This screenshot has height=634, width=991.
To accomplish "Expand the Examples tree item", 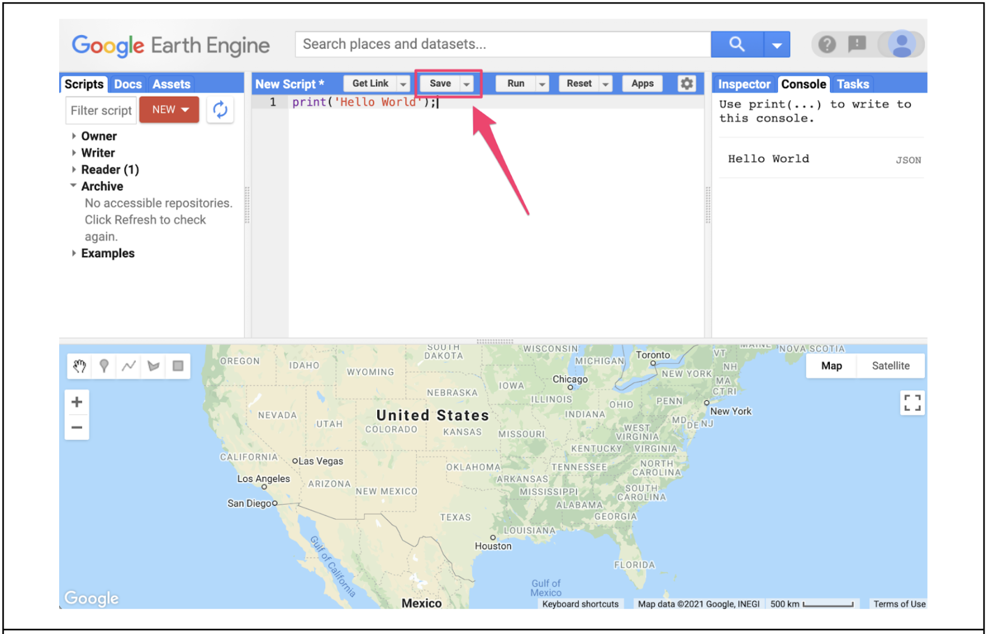I will (x=74, y=253).
